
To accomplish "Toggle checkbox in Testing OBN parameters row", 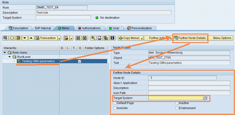I will pos(80,61).
